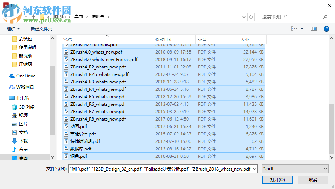
Task: Sort files by 大小 column
Action: 252,40
